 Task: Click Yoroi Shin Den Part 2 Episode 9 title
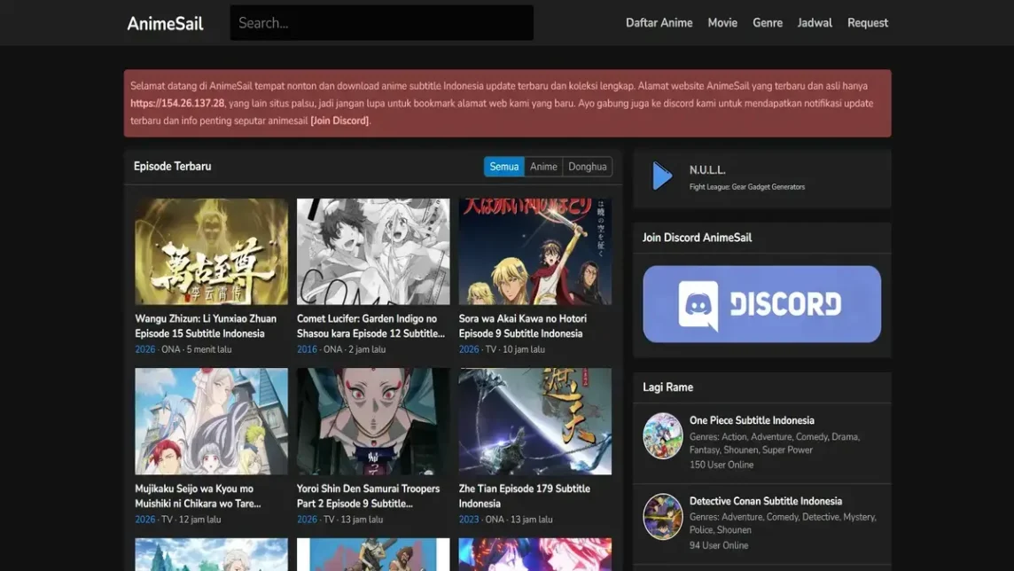tap(368, 496)
